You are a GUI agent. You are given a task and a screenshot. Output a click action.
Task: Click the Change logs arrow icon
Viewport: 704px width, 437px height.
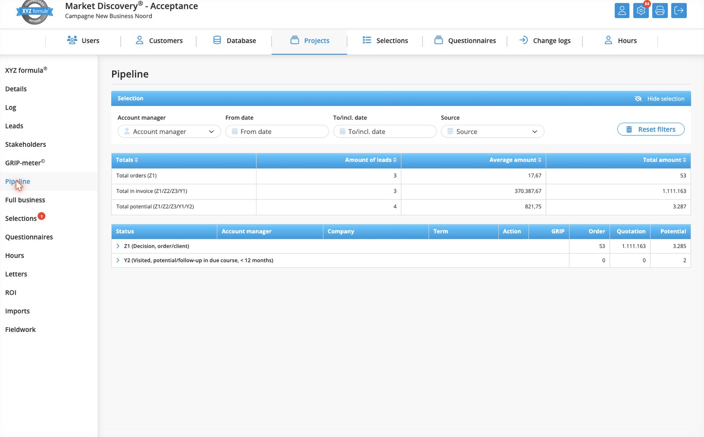click(523, 40)
